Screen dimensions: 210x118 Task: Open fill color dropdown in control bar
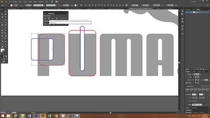click(x=13, y=5)
